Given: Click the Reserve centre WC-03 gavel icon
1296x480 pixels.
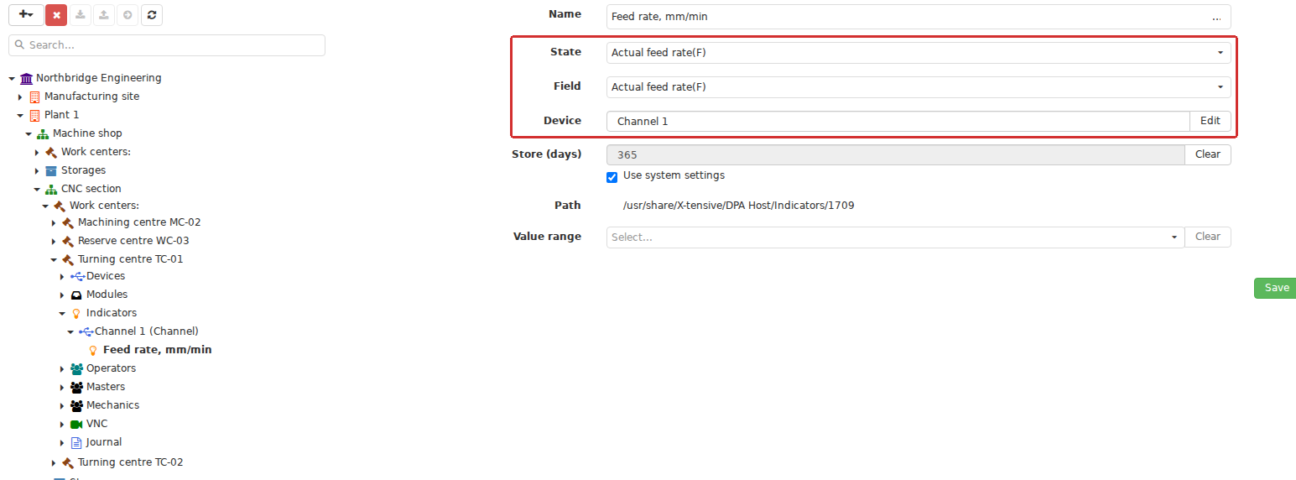Looking at the screenshot, I should click(x=68, y=241).
